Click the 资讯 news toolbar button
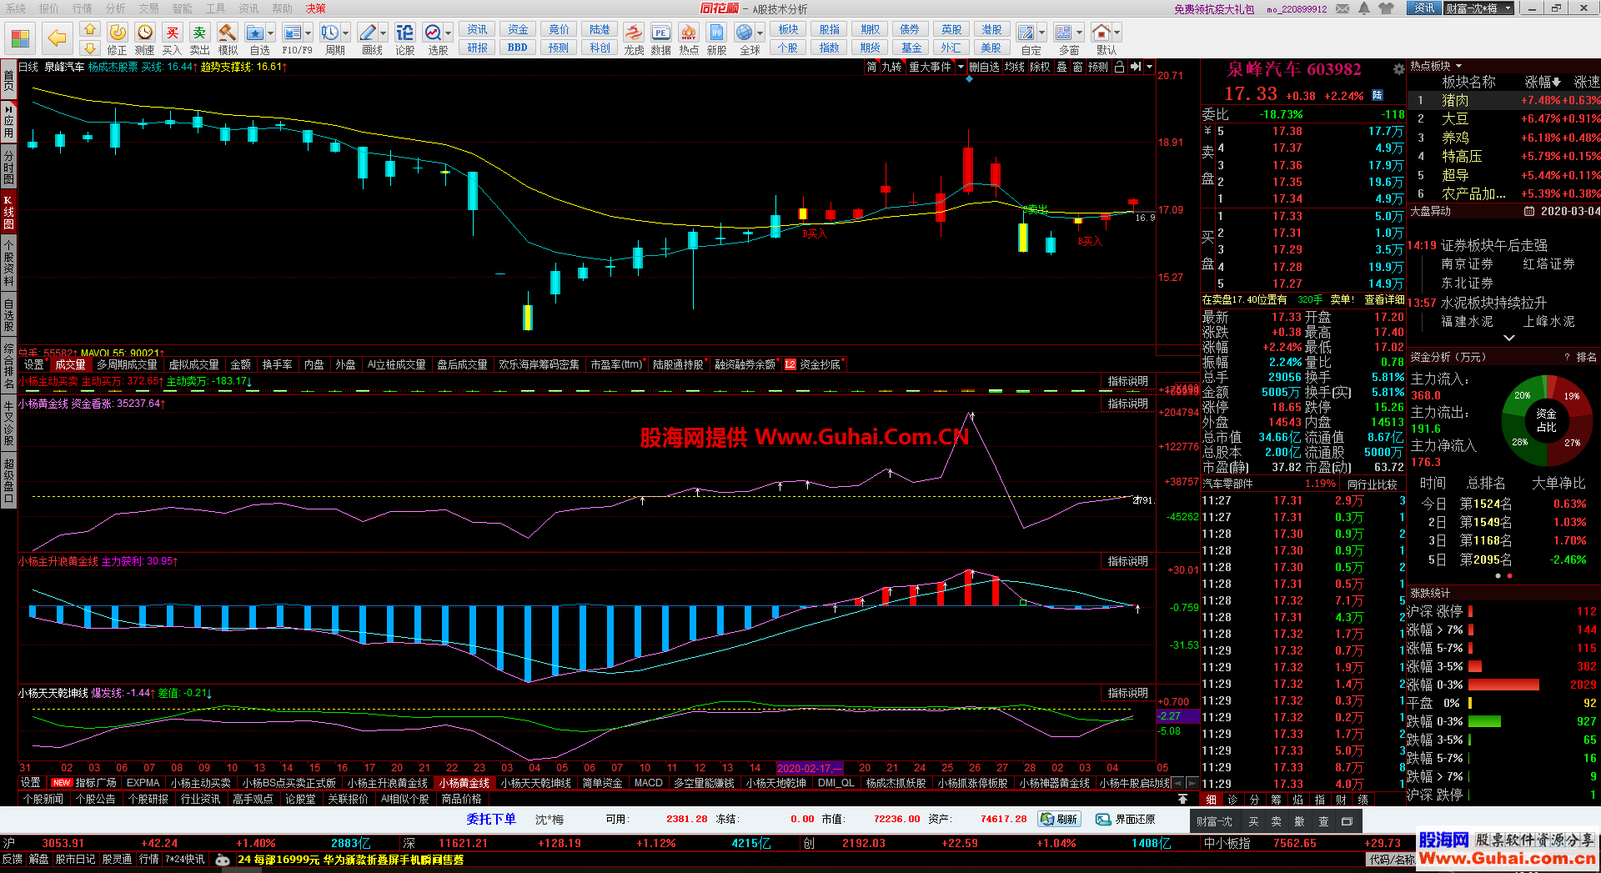The width and height of the screenshot is (1601, 873). point(477,29)
